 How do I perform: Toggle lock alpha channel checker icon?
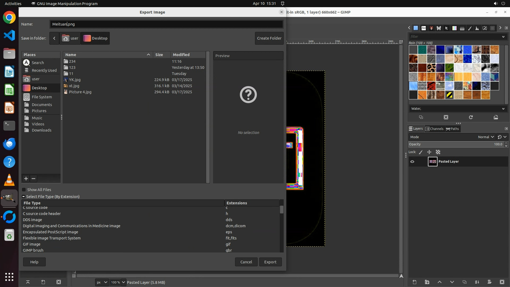coord(438,152)
